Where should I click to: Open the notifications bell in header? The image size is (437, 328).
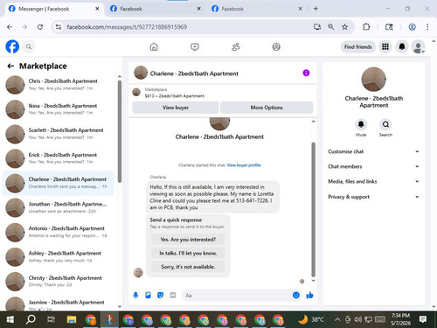pyautogui.click(x=402, y=46)
